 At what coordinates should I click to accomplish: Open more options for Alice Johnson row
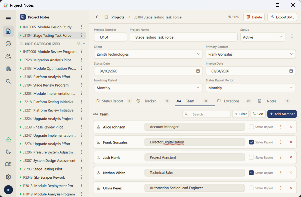coord(281,127)
